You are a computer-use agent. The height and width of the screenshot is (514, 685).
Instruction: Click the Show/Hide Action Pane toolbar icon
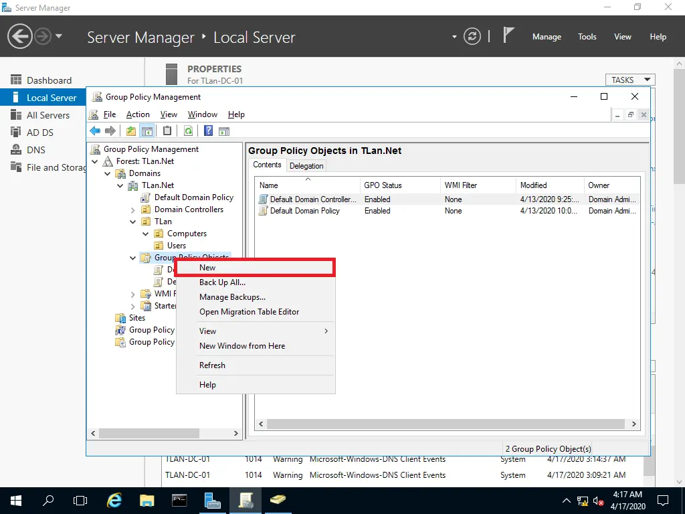pyautogui.click(x=224, y=131)
